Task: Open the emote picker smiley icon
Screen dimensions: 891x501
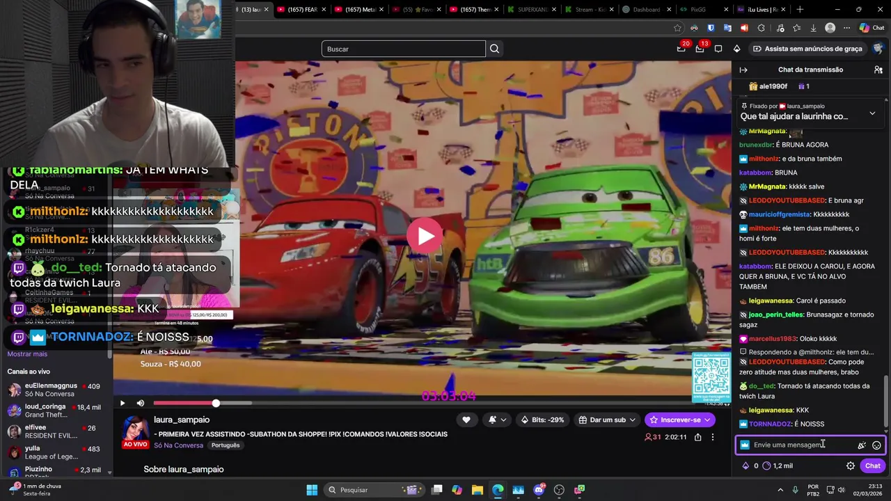Action: pyautogui.click(x=876, y=445)
